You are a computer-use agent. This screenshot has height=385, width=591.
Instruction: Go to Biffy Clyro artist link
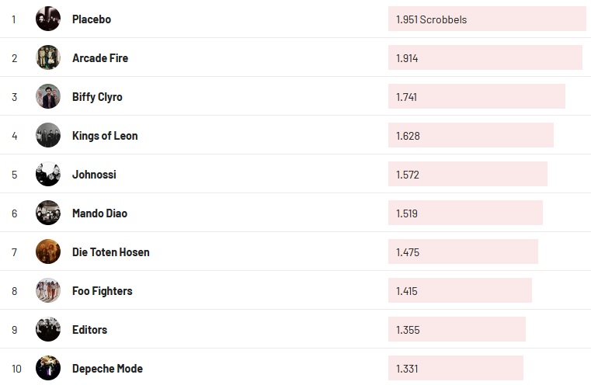(97, 97)
